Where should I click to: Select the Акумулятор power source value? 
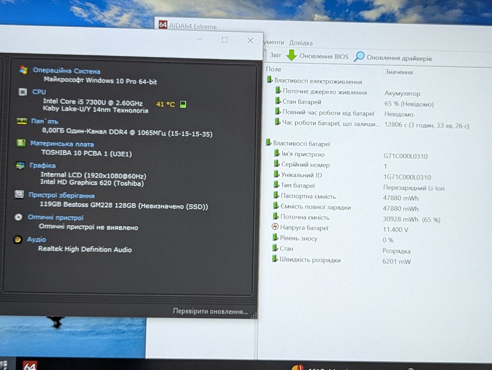tap(402, 93)
